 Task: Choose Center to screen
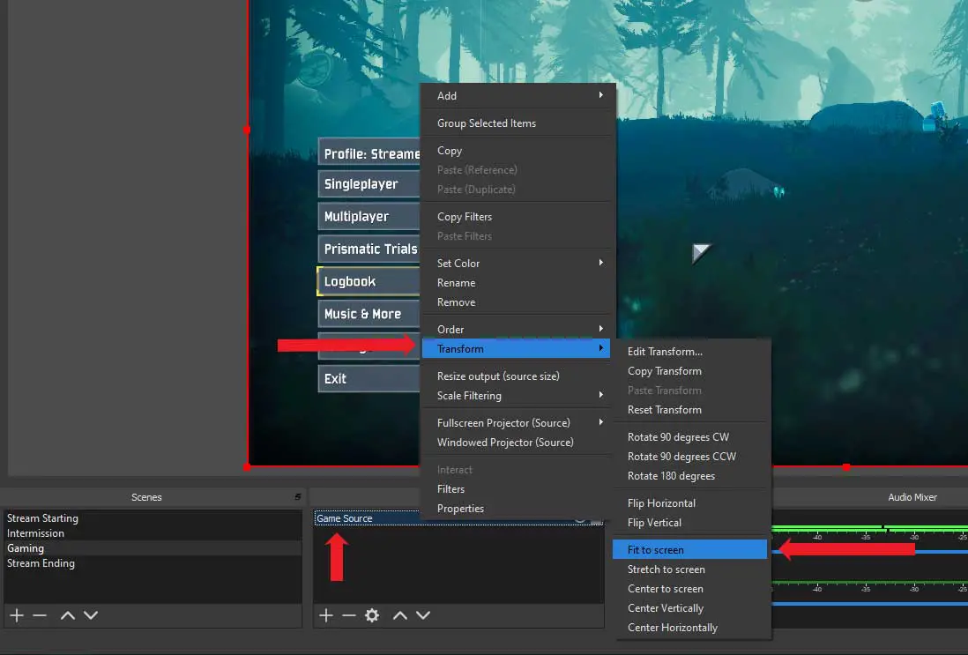(x=691, y=589)
